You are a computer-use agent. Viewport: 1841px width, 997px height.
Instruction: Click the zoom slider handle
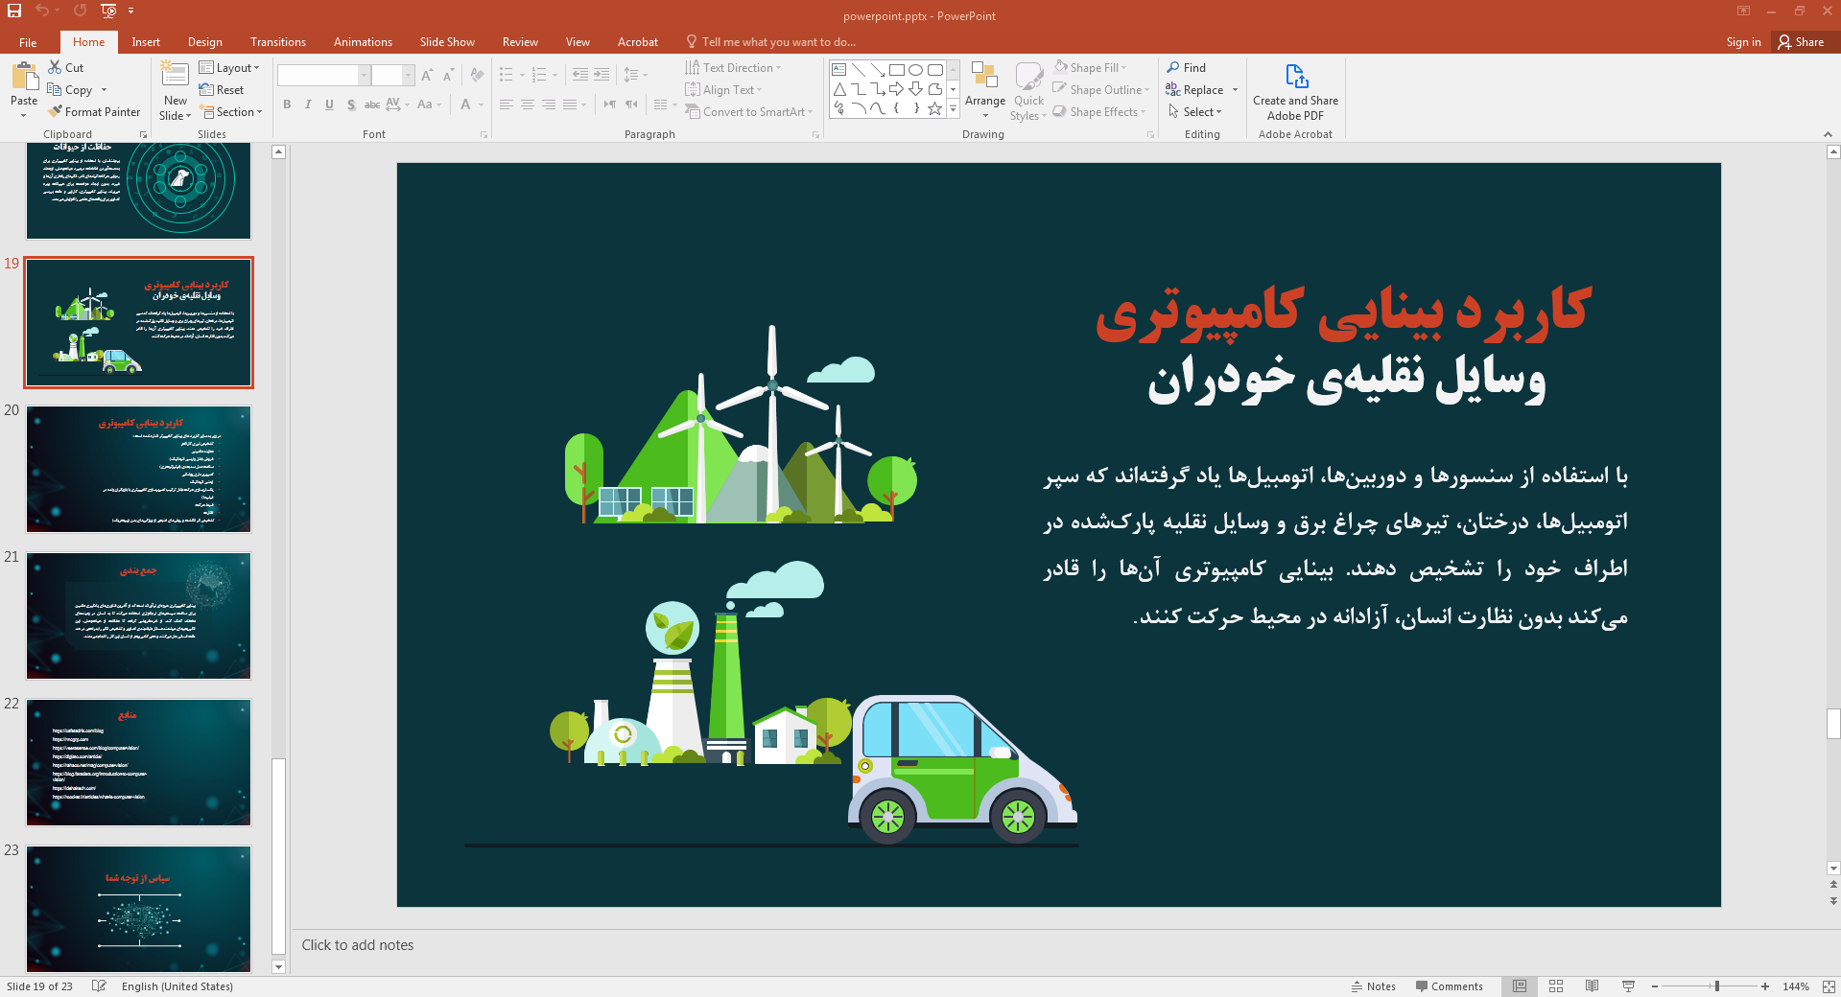pyautogui.click(x=1717, y=986)
